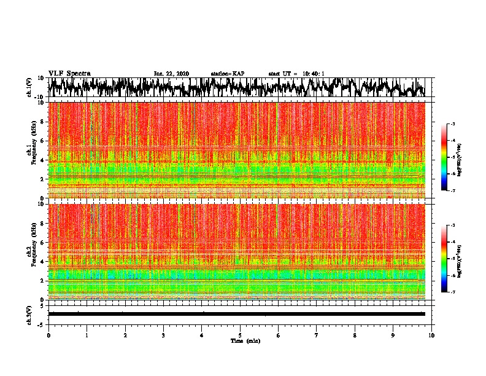Click the time axis tick label "8"
Image resolution: width=486 pixels, height=376 pixels.
(x=355, y=335)
